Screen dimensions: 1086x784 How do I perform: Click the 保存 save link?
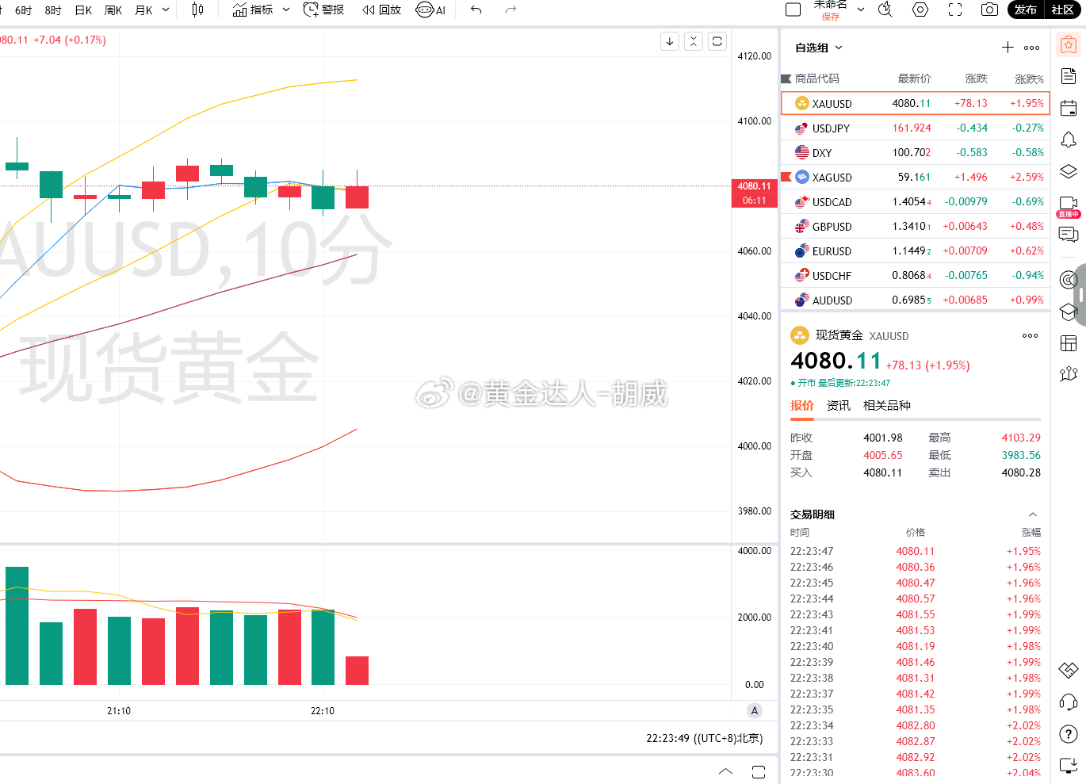830,17
